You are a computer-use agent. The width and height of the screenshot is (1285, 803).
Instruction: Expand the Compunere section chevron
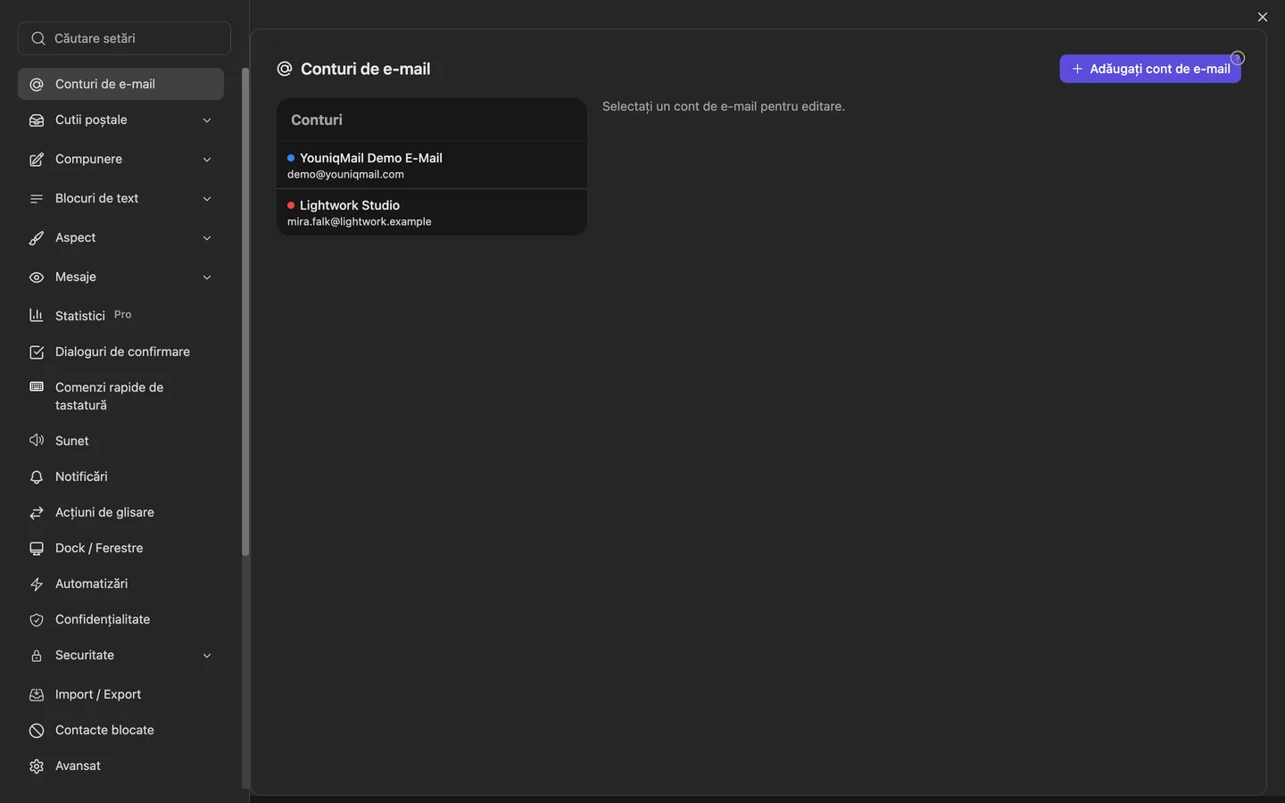207,159
